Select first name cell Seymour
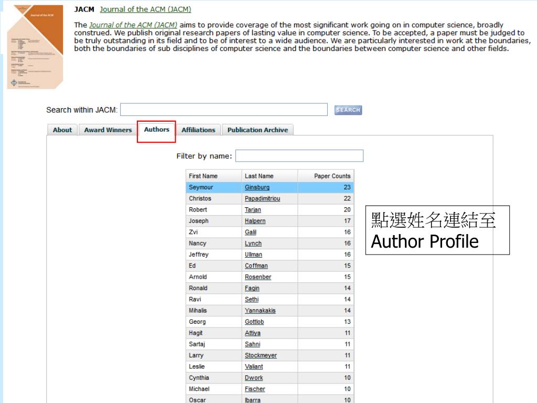537x403 pixels. [214, 187]
